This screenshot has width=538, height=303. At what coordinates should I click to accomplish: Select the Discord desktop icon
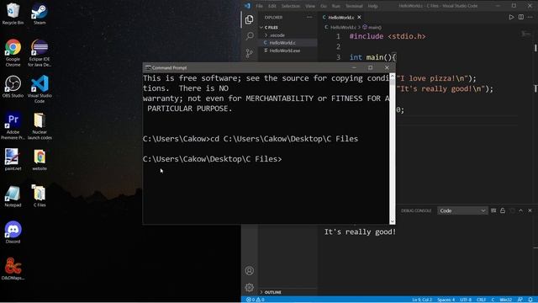(13, 232)
